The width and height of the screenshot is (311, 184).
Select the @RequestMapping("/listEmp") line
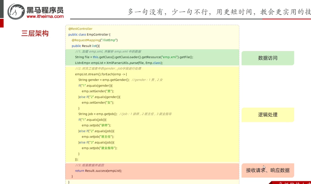(x=95, y=40)
